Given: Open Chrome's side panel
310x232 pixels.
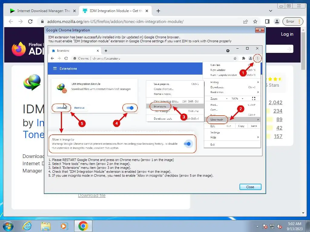Looking at the screenshot, I should pyautogui.click(x=267, y=21).
